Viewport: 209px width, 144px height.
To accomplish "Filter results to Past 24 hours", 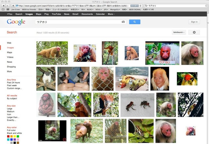I will [13, 83].
